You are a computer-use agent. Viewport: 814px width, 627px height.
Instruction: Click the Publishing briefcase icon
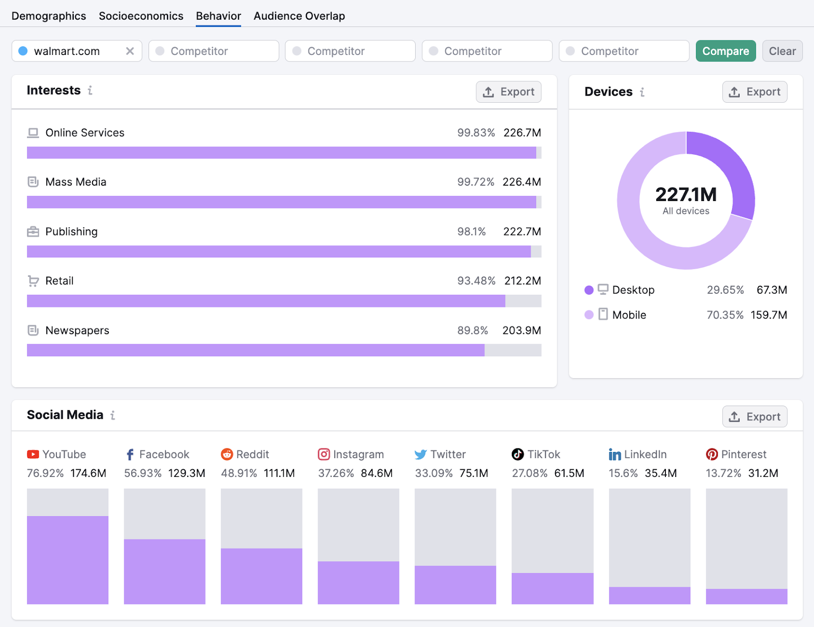point(33,232)
